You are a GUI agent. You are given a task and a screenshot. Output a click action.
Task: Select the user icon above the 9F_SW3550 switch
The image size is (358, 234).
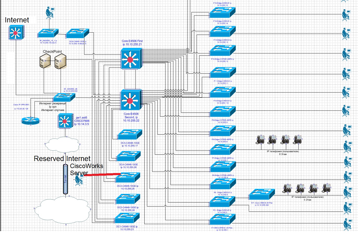point(50,13)
